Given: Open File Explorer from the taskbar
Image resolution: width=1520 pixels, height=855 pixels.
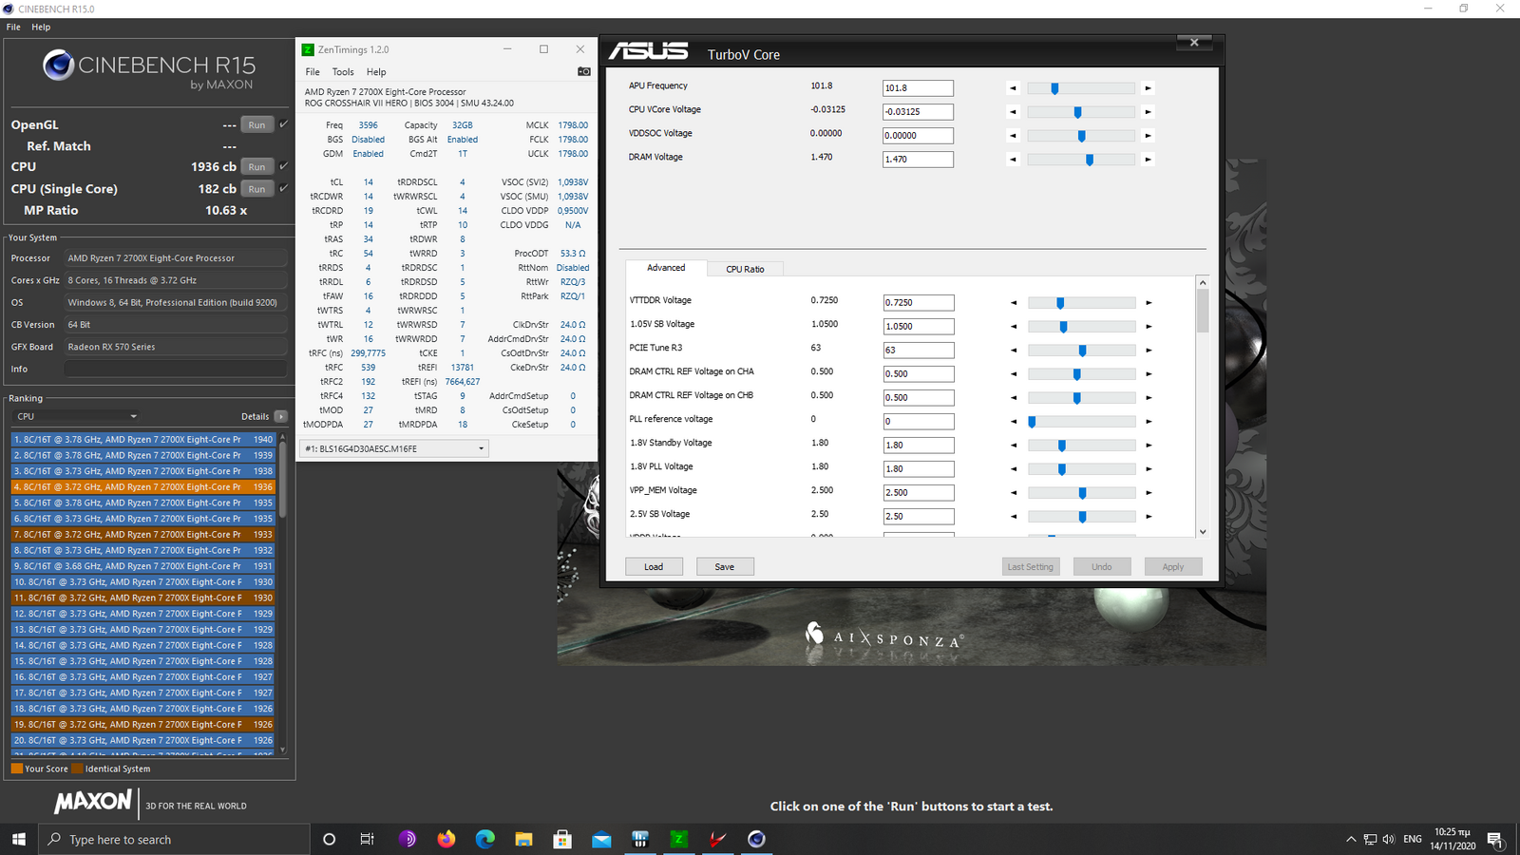Looking at the screenshot, I should tap(523, 839).
